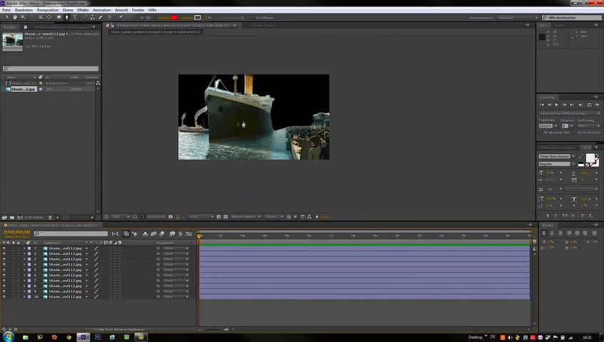604x342 pixels.
Task: Expand the layer 3 properties triangle
Action: (x=24, y=259)
